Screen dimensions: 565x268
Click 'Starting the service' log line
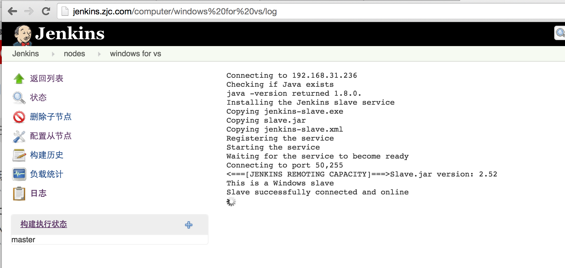pos(273,147)
